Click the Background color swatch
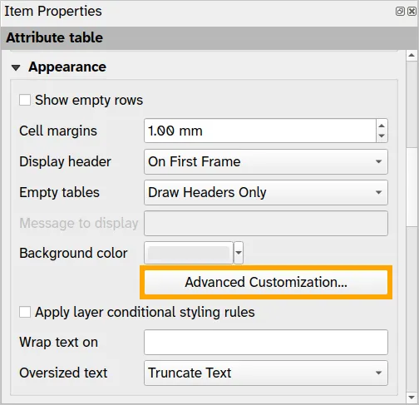 click(x=189, y=253)
